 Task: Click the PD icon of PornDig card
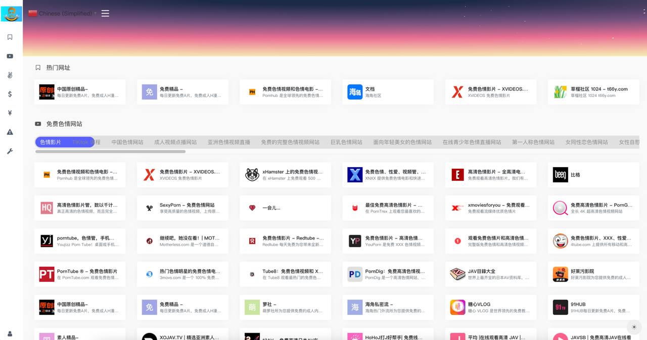[355, 274]
